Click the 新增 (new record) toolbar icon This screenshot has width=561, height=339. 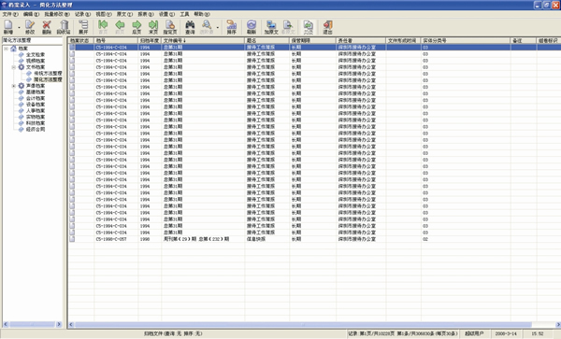[8, 26]
